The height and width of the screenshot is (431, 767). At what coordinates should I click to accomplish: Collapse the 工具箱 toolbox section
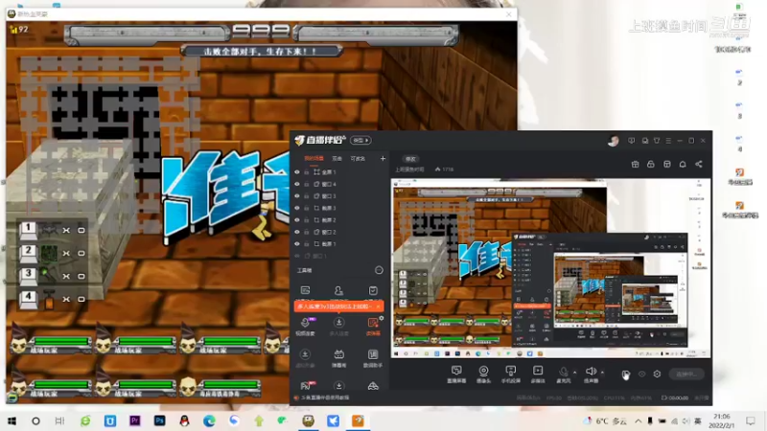(x=379, y=270)
